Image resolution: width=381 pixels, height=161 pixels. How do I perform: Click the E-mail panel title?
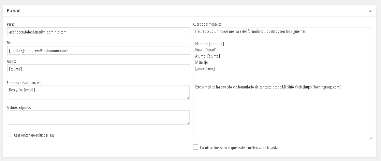14,11
